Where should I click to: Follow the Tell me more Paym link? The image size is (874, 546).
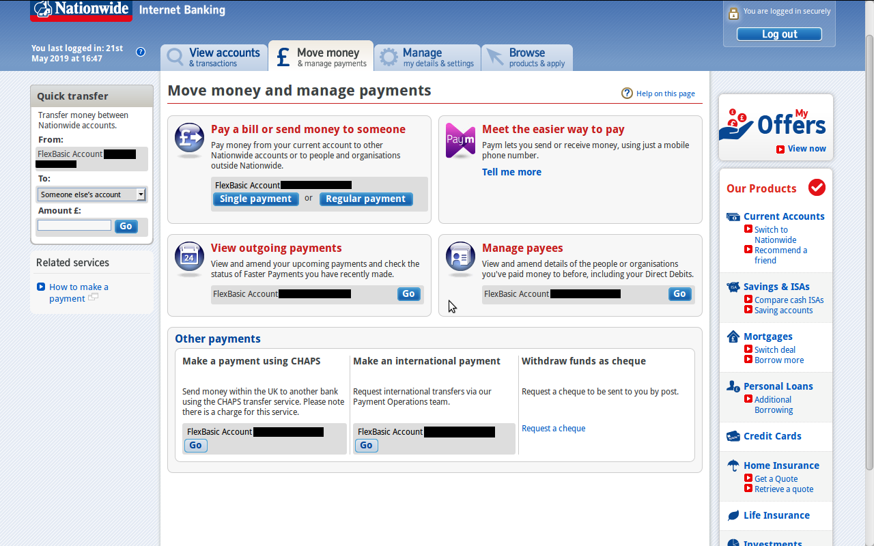[x=511, y=172]
